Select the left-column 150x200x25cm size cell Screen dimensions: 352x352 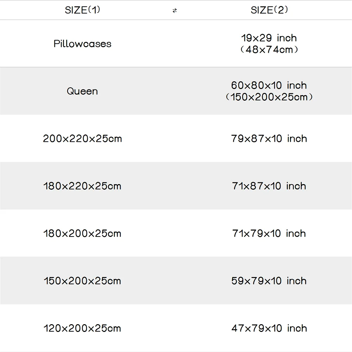click(82, 281)
